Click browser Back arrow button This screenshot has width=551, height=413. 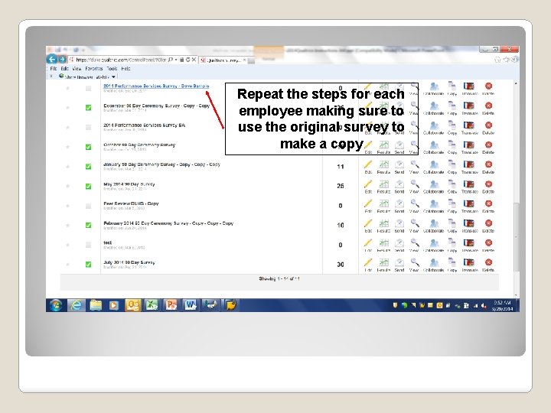[x=52, y=60]
